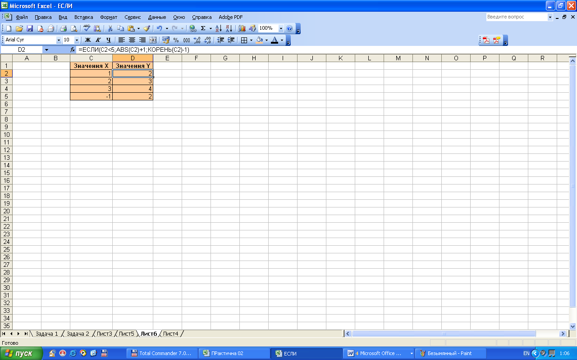Toggle italic (К) formatting

pyautogui.click(x=98, y=40)
